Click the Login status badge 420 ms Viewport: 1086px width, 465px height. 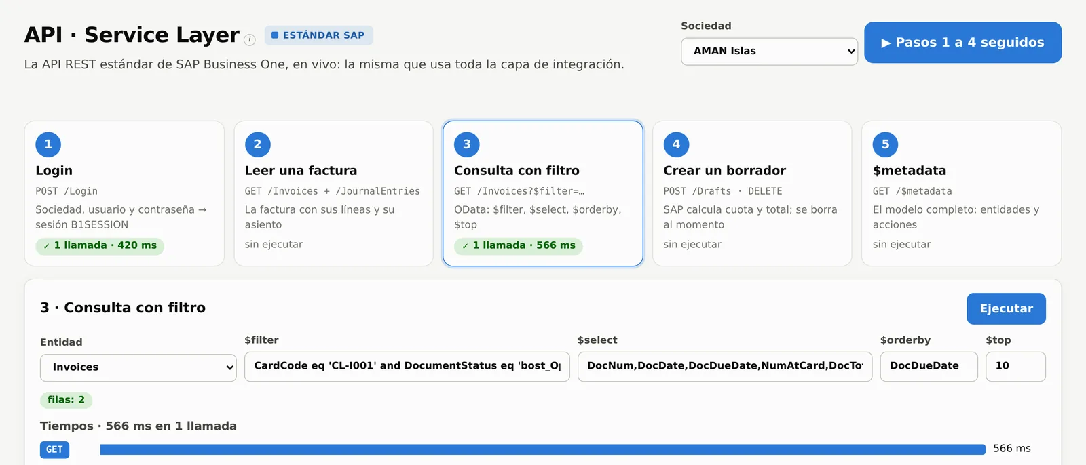tap(100, 245)
